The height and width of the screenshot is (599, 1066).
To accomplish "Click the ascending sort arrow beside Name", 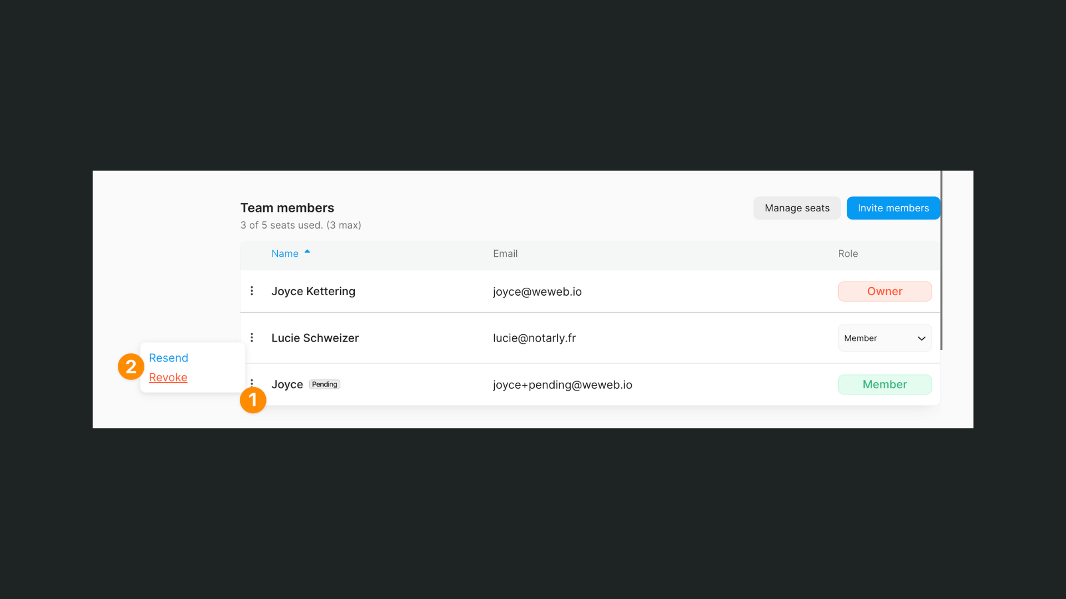I will coord(307,252).
